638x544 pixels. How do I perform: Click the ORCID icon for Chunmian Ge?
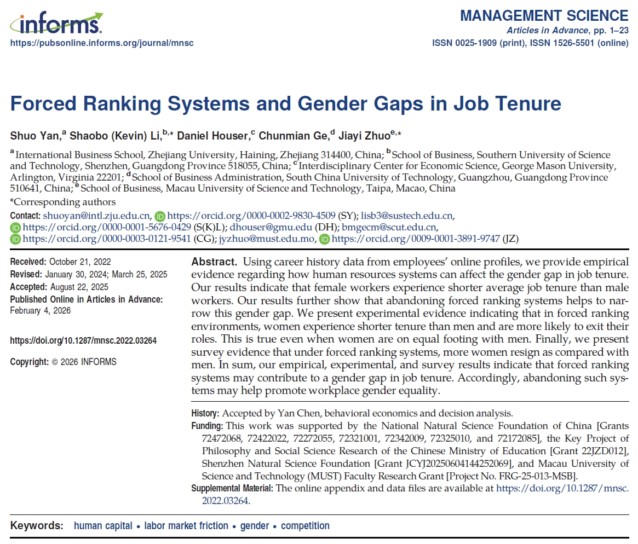tap(15, 239)
